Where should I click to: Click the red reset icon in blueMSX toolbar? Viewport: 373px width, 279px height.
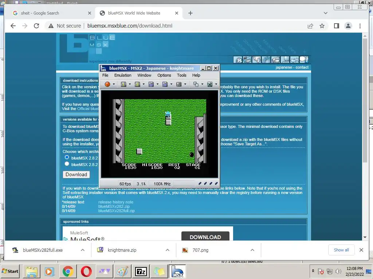(x=107, y=84)
